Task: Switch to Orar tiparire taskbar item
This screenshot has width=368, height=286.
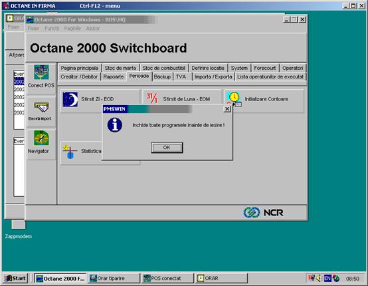Action: click(x=114, y=279)
